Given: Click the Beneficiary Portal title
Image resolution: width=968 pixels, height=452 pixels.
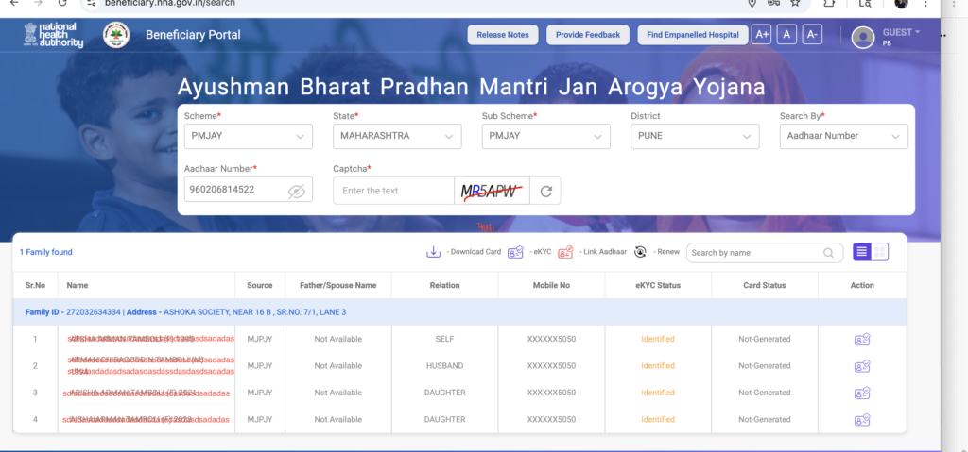Looking at the screenshot, I should (193, 35).
